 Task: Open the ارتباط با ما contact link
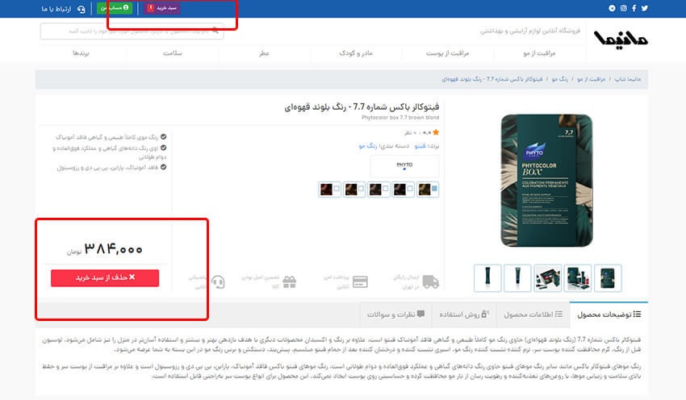56,9
